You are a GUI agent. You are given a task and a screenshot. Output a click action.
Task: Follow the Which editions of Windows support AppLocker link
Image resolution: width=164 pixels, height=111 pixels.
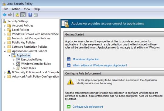pos(100,65)
